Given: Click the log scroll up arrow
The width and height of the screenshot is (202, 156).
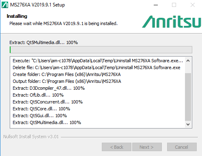Looking at the screenshot, I should pyautogui.click(x=188, y=61).
